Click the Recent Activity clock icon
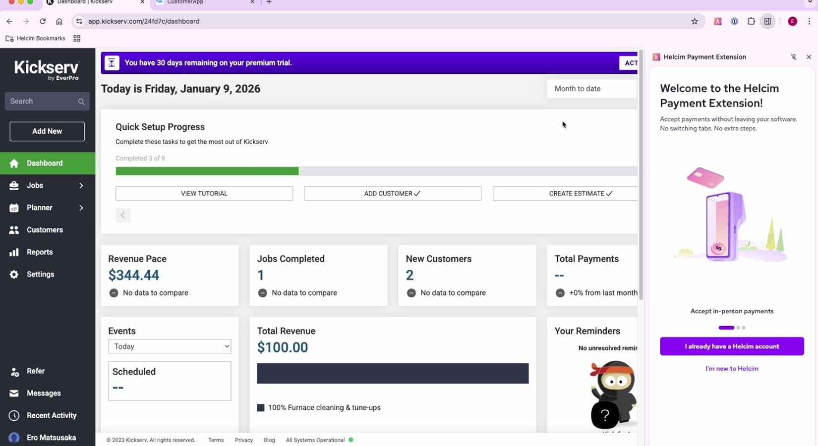 click(x=14, y=415)
